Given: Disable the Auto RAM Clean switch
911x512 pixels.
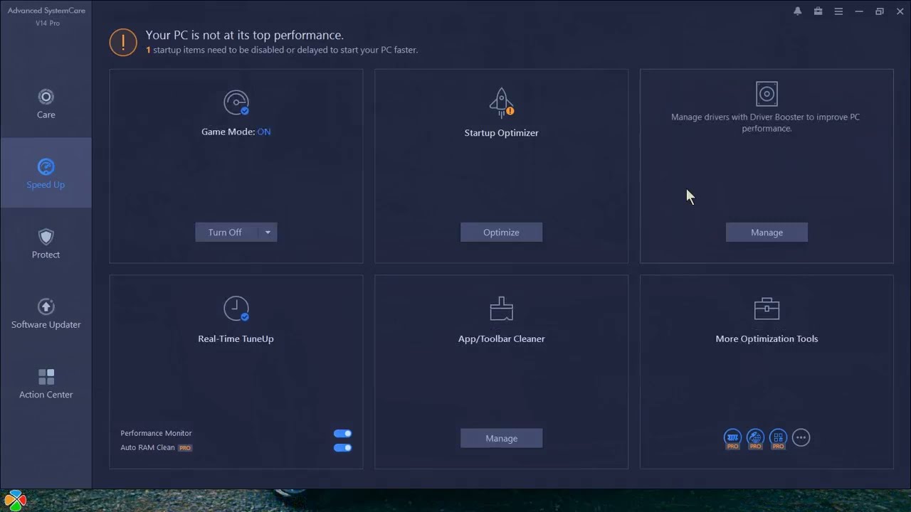Looking at the screenshot, I should (x=342, y=447).
